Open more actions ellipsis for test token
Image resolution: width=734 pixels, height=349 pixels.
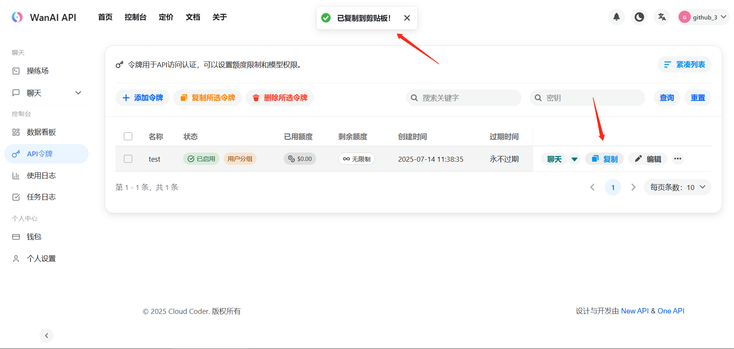pyautogui.click(x=677, y=159)
